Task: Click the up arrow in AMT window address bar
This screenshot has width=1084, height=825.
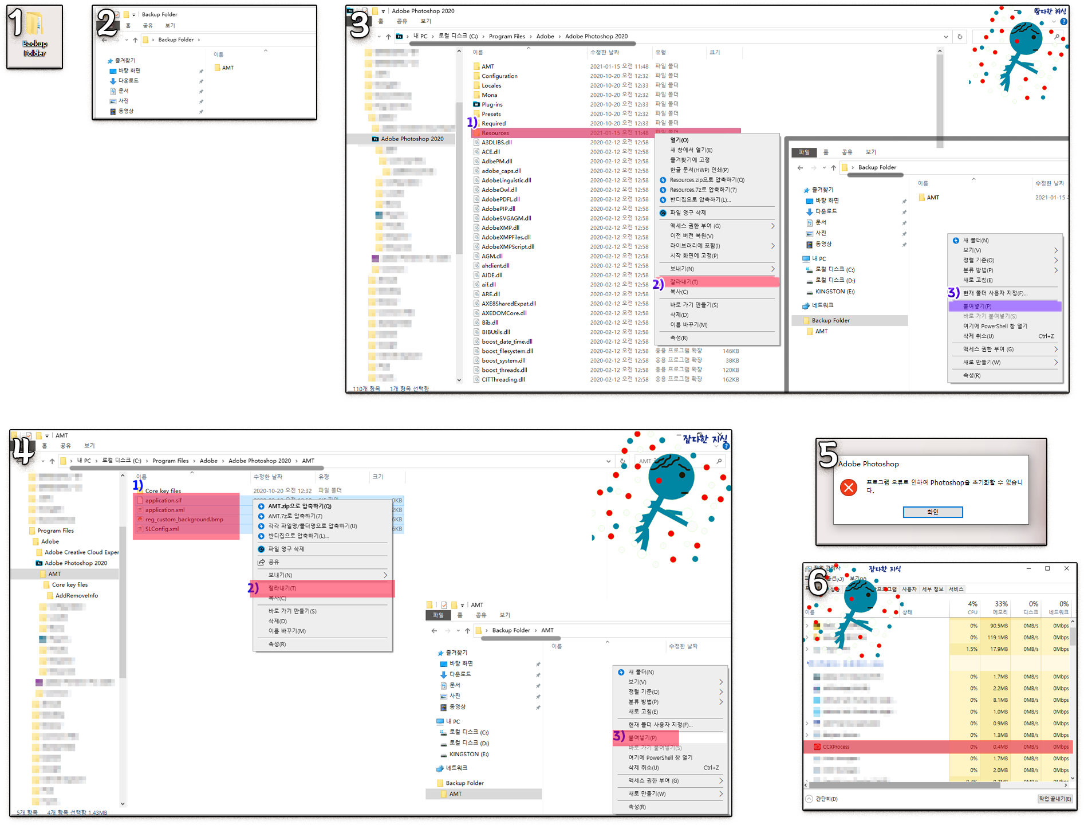Action: point(52,461)
